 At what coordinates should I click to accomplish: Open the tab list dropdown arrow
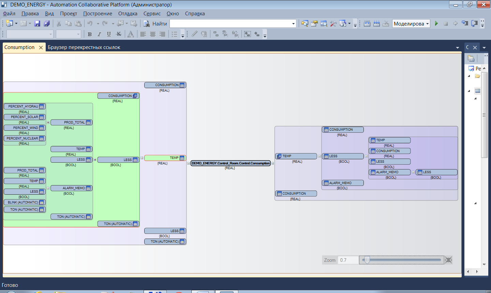tap(458, 48)
